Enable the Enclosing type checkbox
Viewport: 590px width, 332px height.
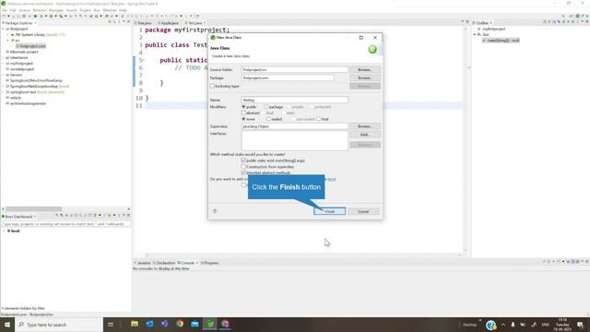[213, 86]
